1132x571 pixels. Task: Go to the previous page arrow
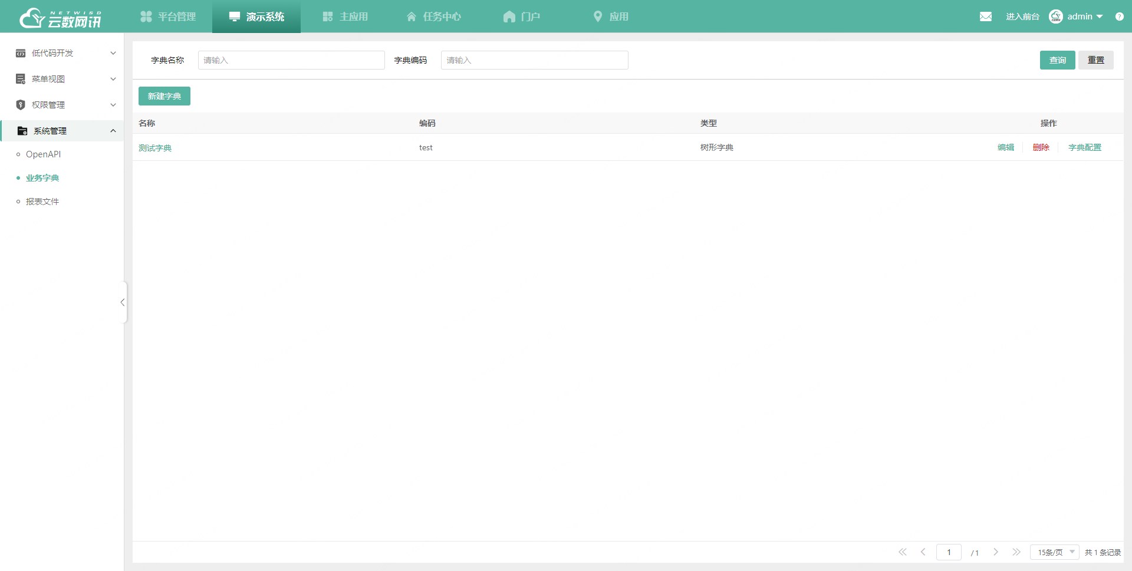point(923,552)
